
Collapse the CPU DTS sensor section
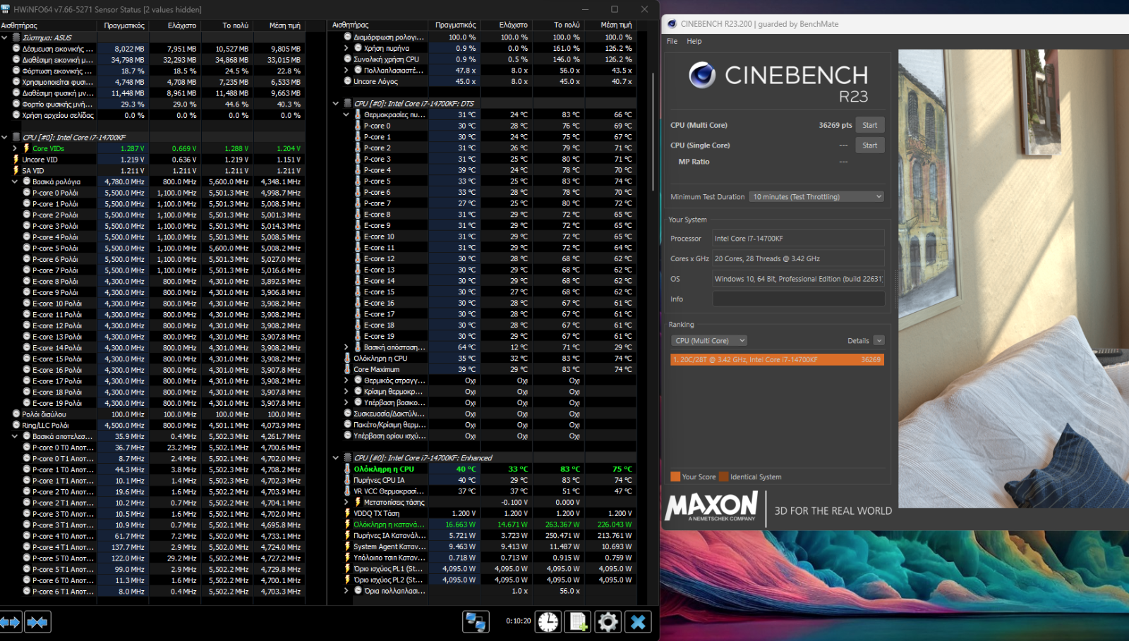point(336,103)
